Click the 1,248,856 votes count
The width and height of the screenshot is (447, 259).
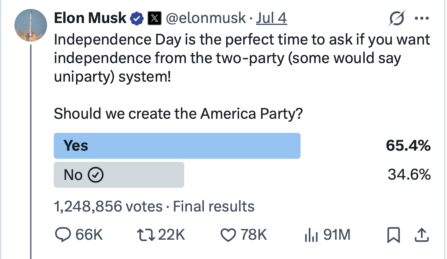point(108,206)
